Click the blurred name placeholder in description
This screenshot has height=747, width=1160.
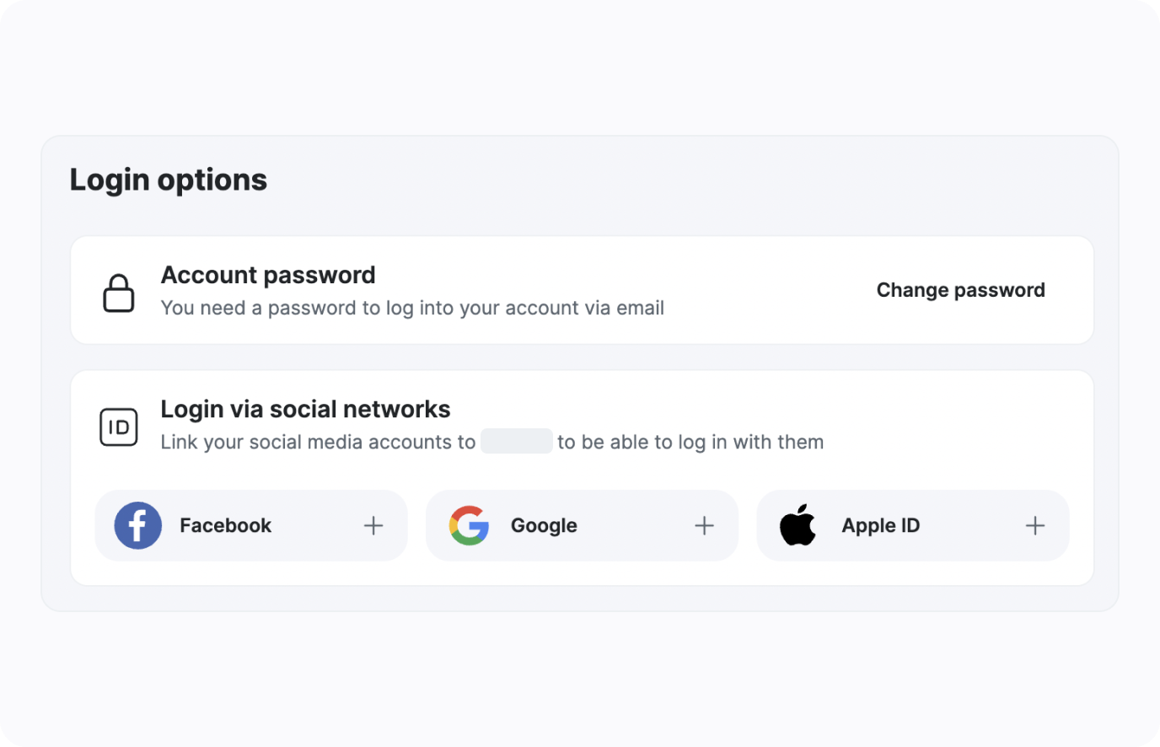pos(516,442)
